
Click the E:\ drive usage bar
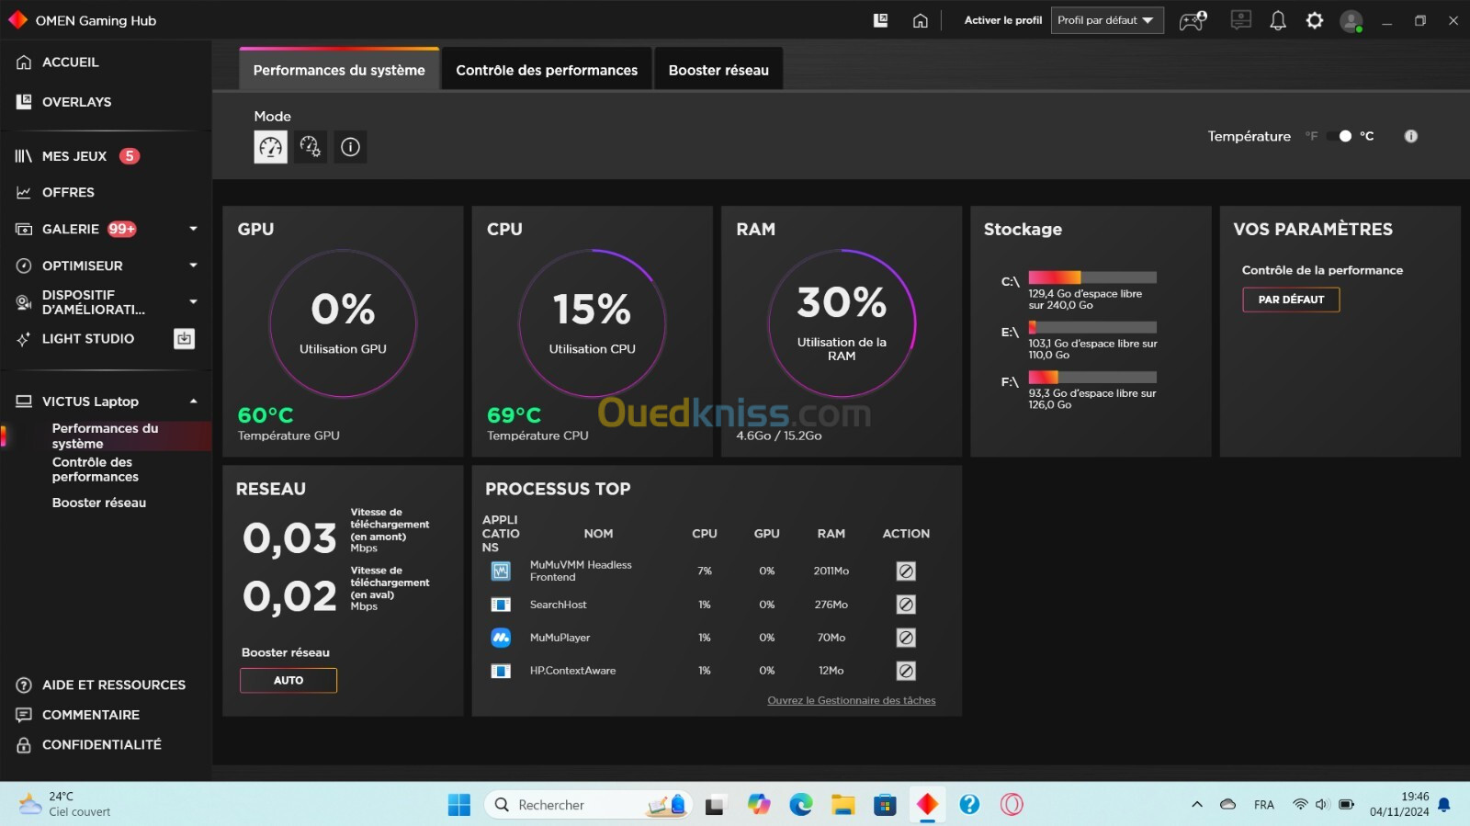(x=1092, y=327)
